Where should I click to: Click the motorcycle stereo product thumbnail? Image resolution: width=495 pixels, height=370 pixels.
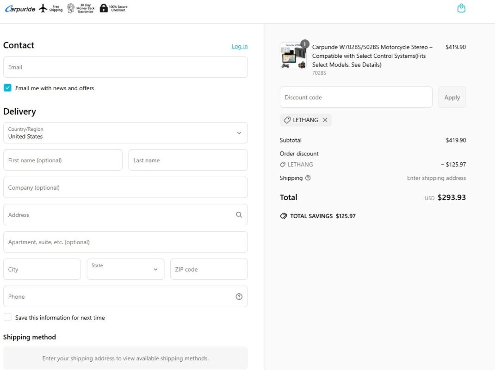[293, 56]
